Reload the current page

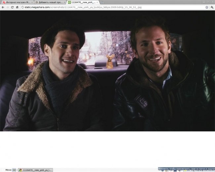12,7
